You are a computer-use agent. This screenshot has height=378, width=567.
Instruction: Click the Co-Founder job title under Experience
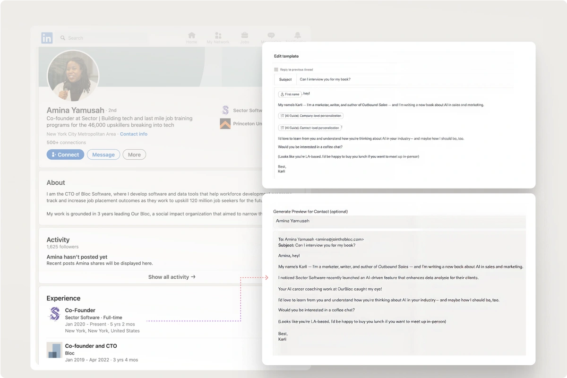pyautogui.click(x=80, y=310)
